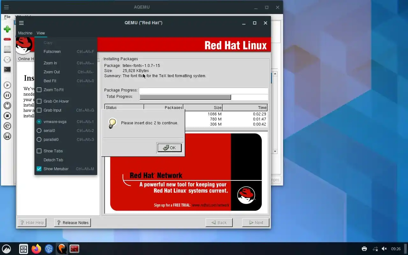Choose Fullscreen from View menu
Viewport: 408px width, 255px height.
66,52
